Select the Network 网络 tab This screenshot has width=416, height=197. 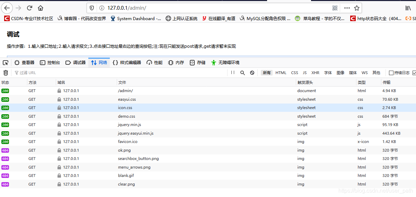click(99, 63)
